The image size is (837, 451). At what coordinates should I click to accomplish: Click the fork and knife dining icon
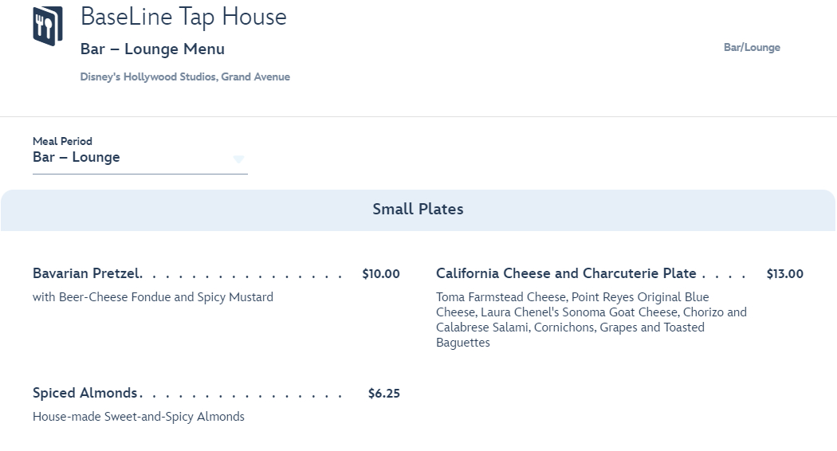[x=48, y=27]
